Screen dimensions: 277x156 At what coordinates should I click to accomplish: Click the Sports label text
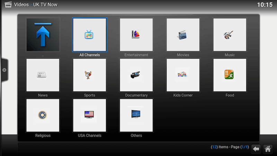(x=89, y=95)
